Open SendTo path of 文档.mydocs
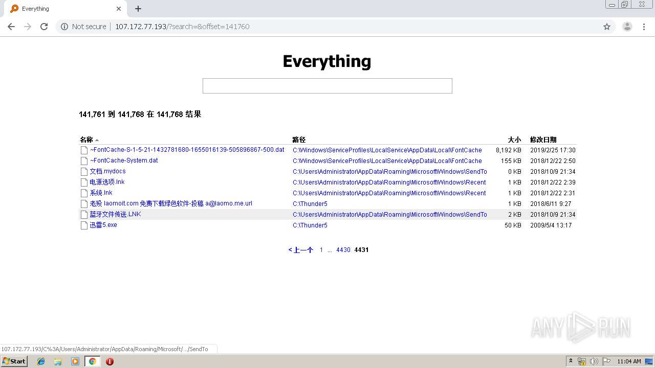This screenshot has width=655, height=368. click(390, 172)
